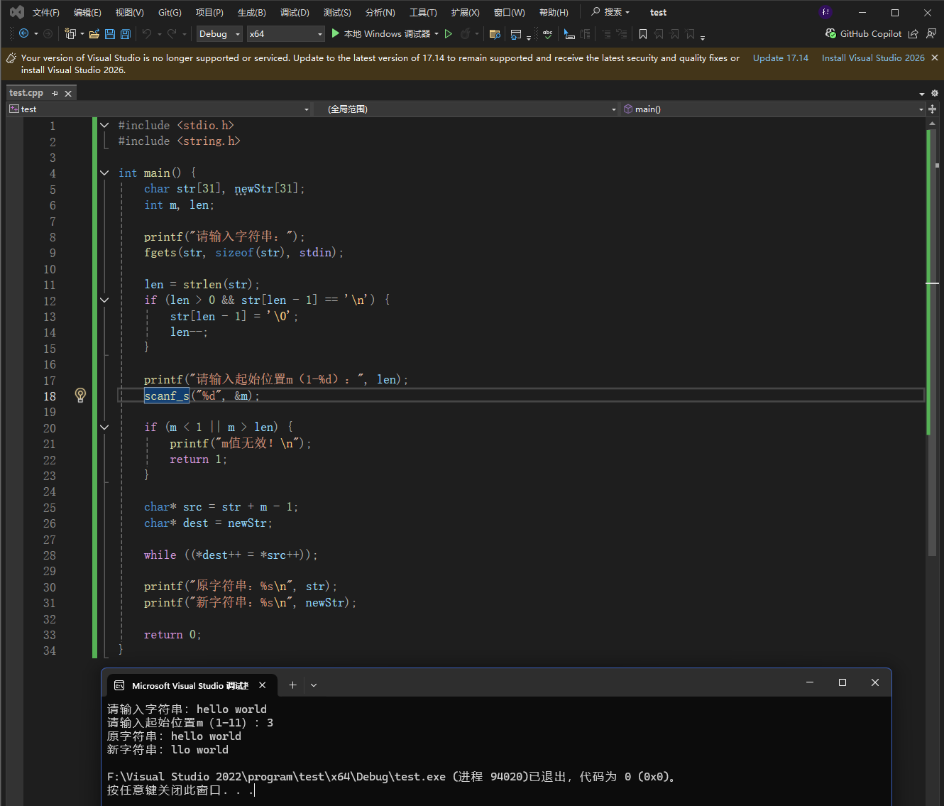Click the open file folder icon

[x=94, y=33]
